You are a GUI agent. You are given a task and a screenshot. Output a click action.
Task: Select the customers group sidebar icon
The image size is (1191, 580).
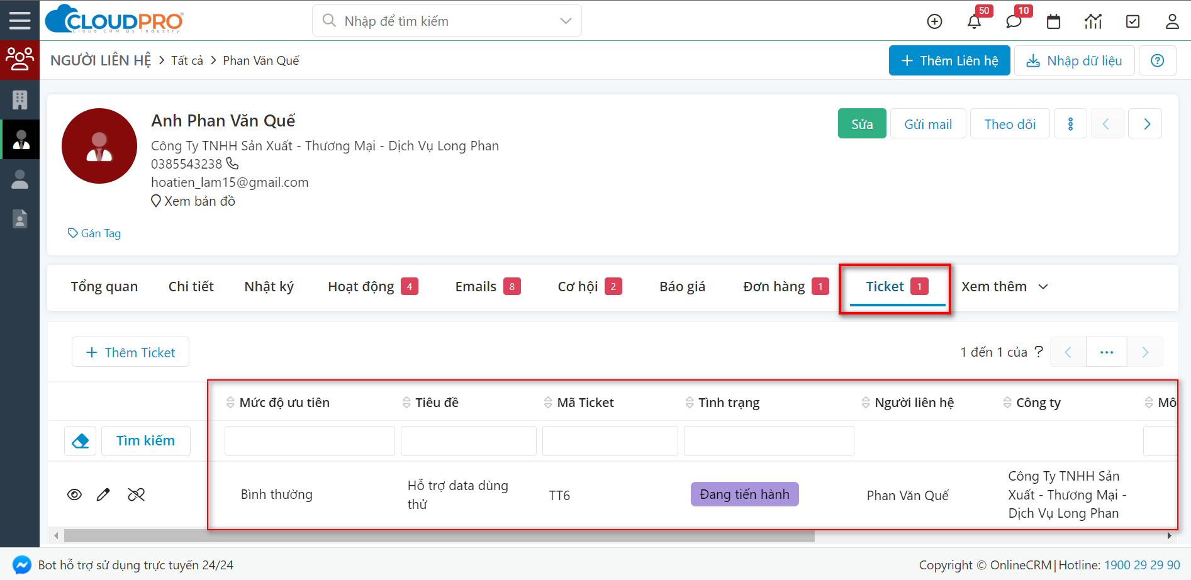(x=20, y=60)
